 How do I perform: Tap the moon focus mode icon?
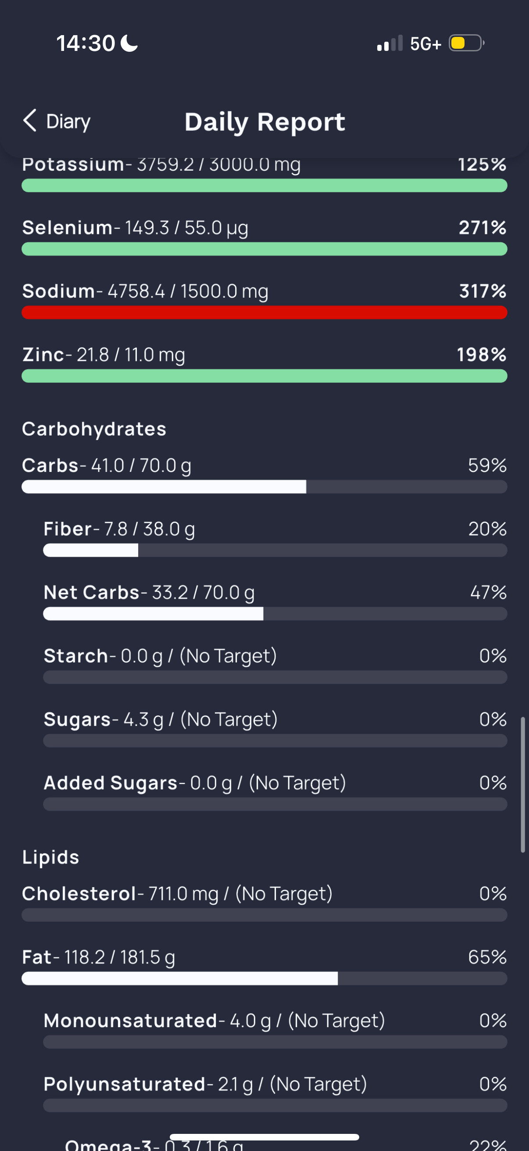(129, 43)
